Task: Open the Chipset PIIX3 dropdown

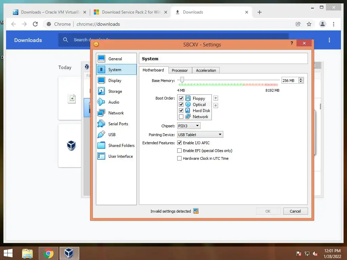Action: (x=189, y=126)
